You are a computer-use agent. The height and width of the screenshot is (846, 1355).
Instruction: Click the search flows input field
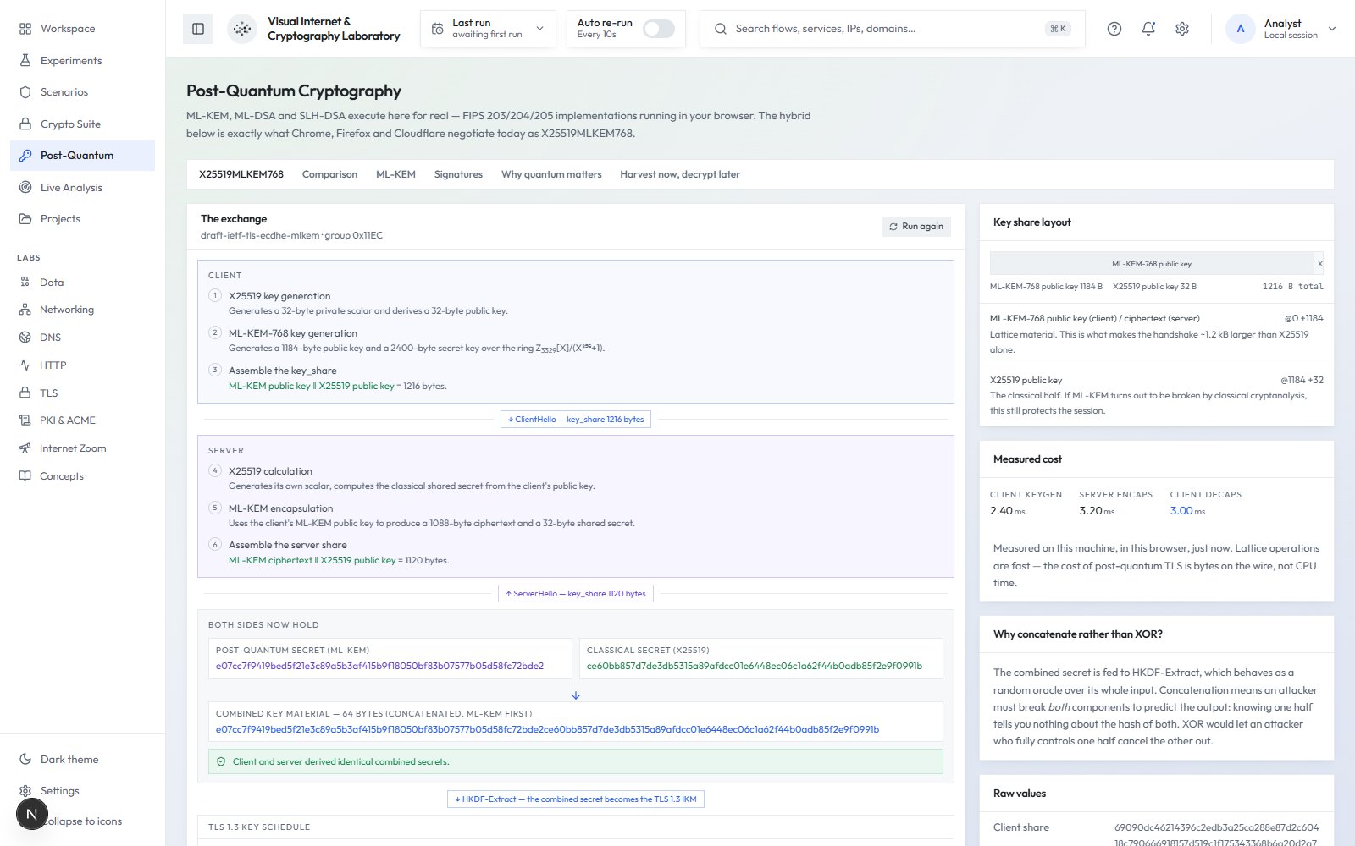pyautogui.click(x=892, y=29)
